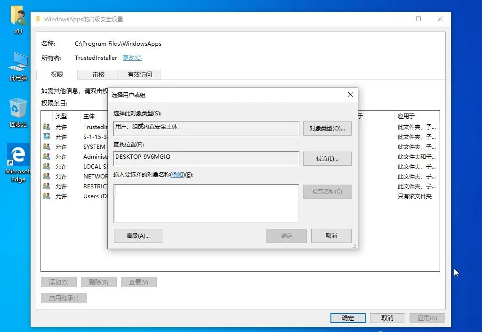Click the group icon beside Administrators entry

pos(47,156)
